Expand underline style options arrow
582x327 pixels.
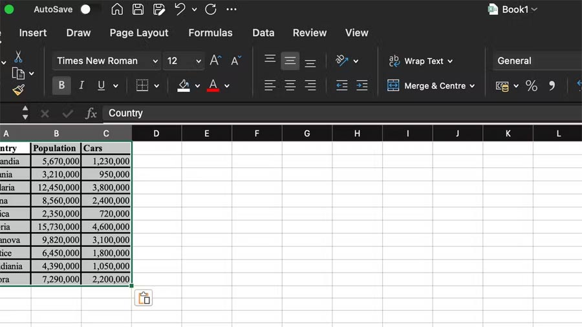click(x=116, y=86)
